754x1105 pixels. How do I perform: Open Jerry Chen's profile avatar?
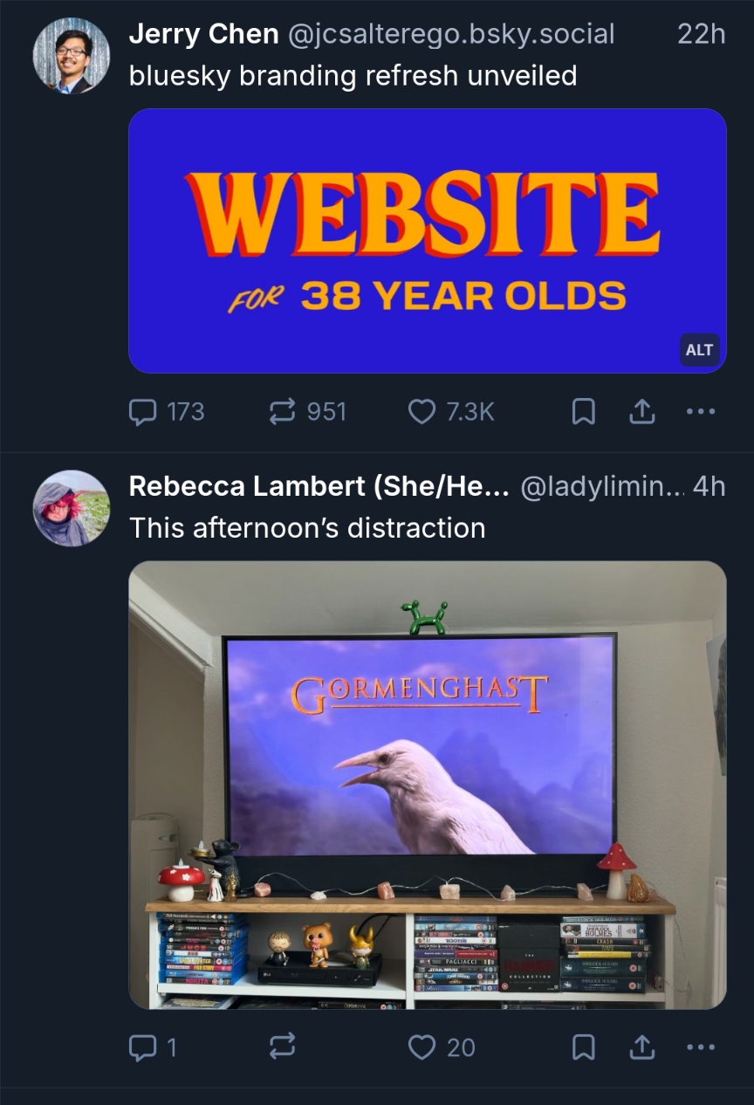[x=72, y=56]
